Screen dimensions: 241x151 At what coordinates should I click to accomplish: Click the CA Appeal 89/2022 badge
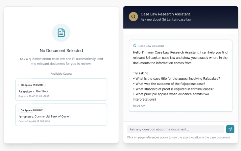click(32, 110)
